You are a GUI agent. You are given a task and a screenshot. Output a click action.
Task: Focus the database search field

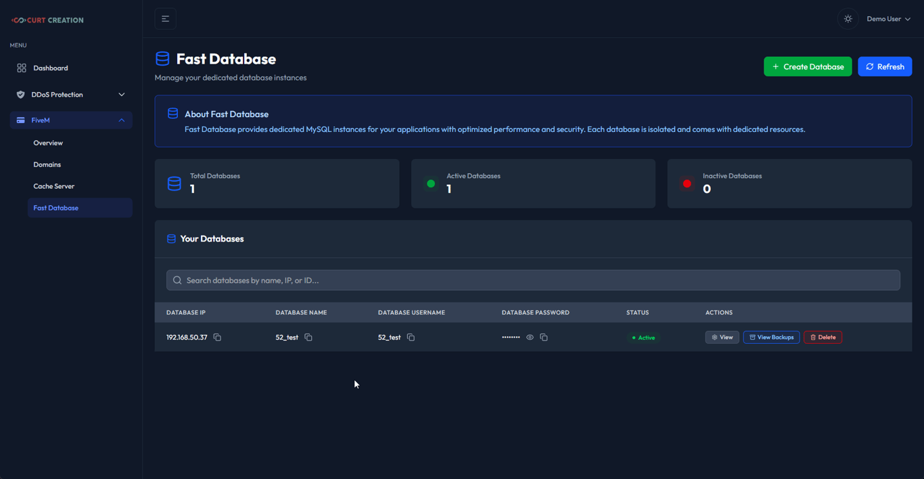pos(533,280)
